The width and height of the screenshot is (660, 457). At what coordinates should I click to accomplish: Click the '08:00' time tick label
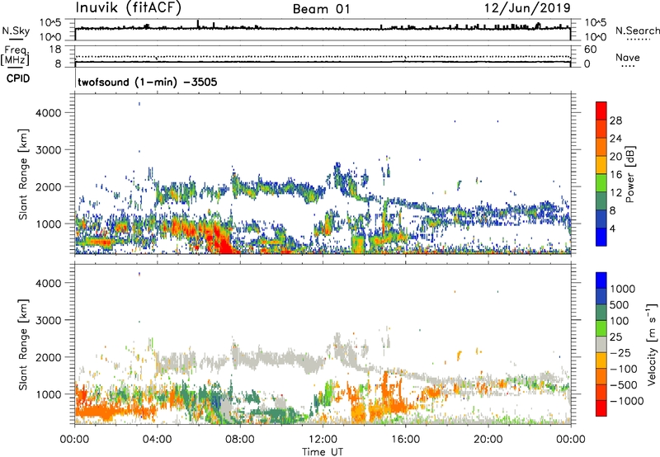coord(240,440)
